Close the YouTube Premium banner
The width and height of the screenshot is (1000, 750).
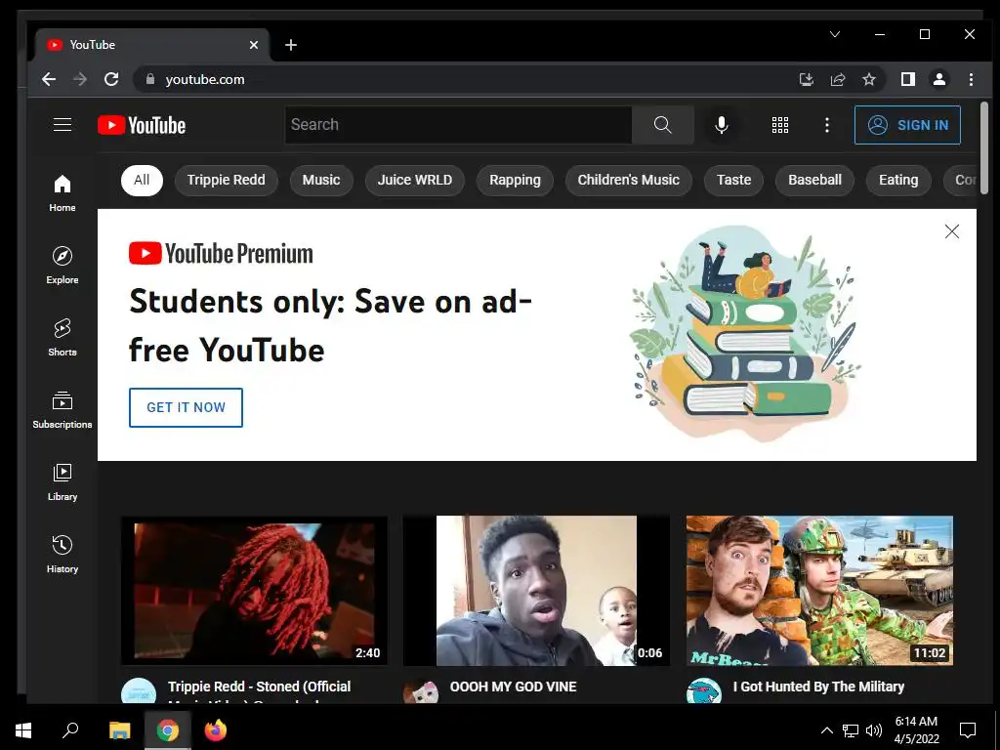pos(951,231)
